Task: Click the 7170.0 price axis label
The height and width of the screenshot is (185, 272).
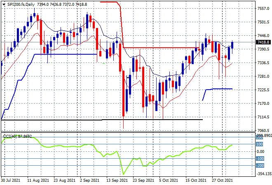Action: 263,104
